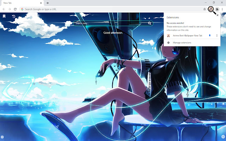Go forward with the browser forward arrow
Screen dimensions: 226x141
tap(10, 9)
